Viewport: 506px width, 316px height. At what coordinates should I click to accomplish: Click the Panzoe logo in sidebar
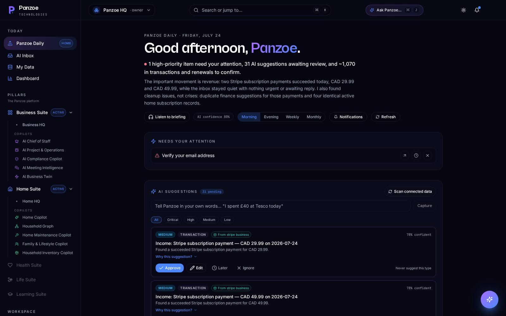point(28,10)
